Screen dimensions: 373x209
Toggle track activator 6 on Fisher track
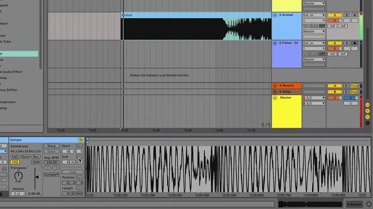335,43
